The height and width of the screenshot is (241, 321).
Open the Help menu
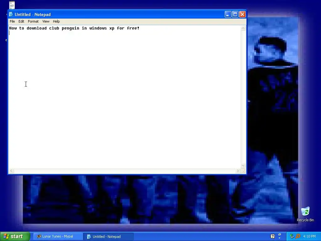[56, 21]
